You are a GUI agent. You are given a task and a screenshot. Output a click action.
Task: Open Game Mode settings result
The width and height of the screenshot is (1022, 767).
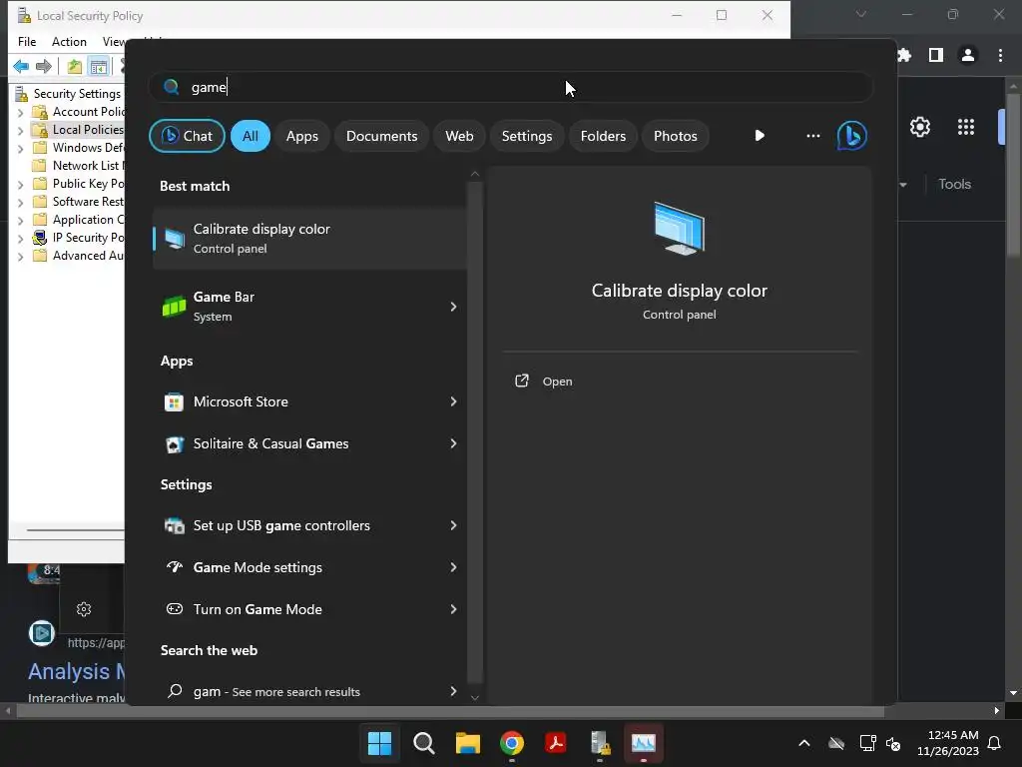click(x=309, y=567)
